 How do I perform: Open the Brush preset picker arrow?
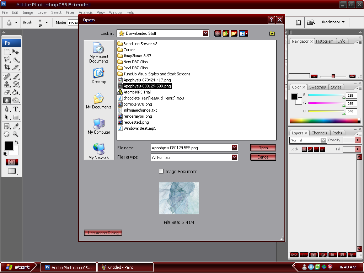(x=47, y=22)
